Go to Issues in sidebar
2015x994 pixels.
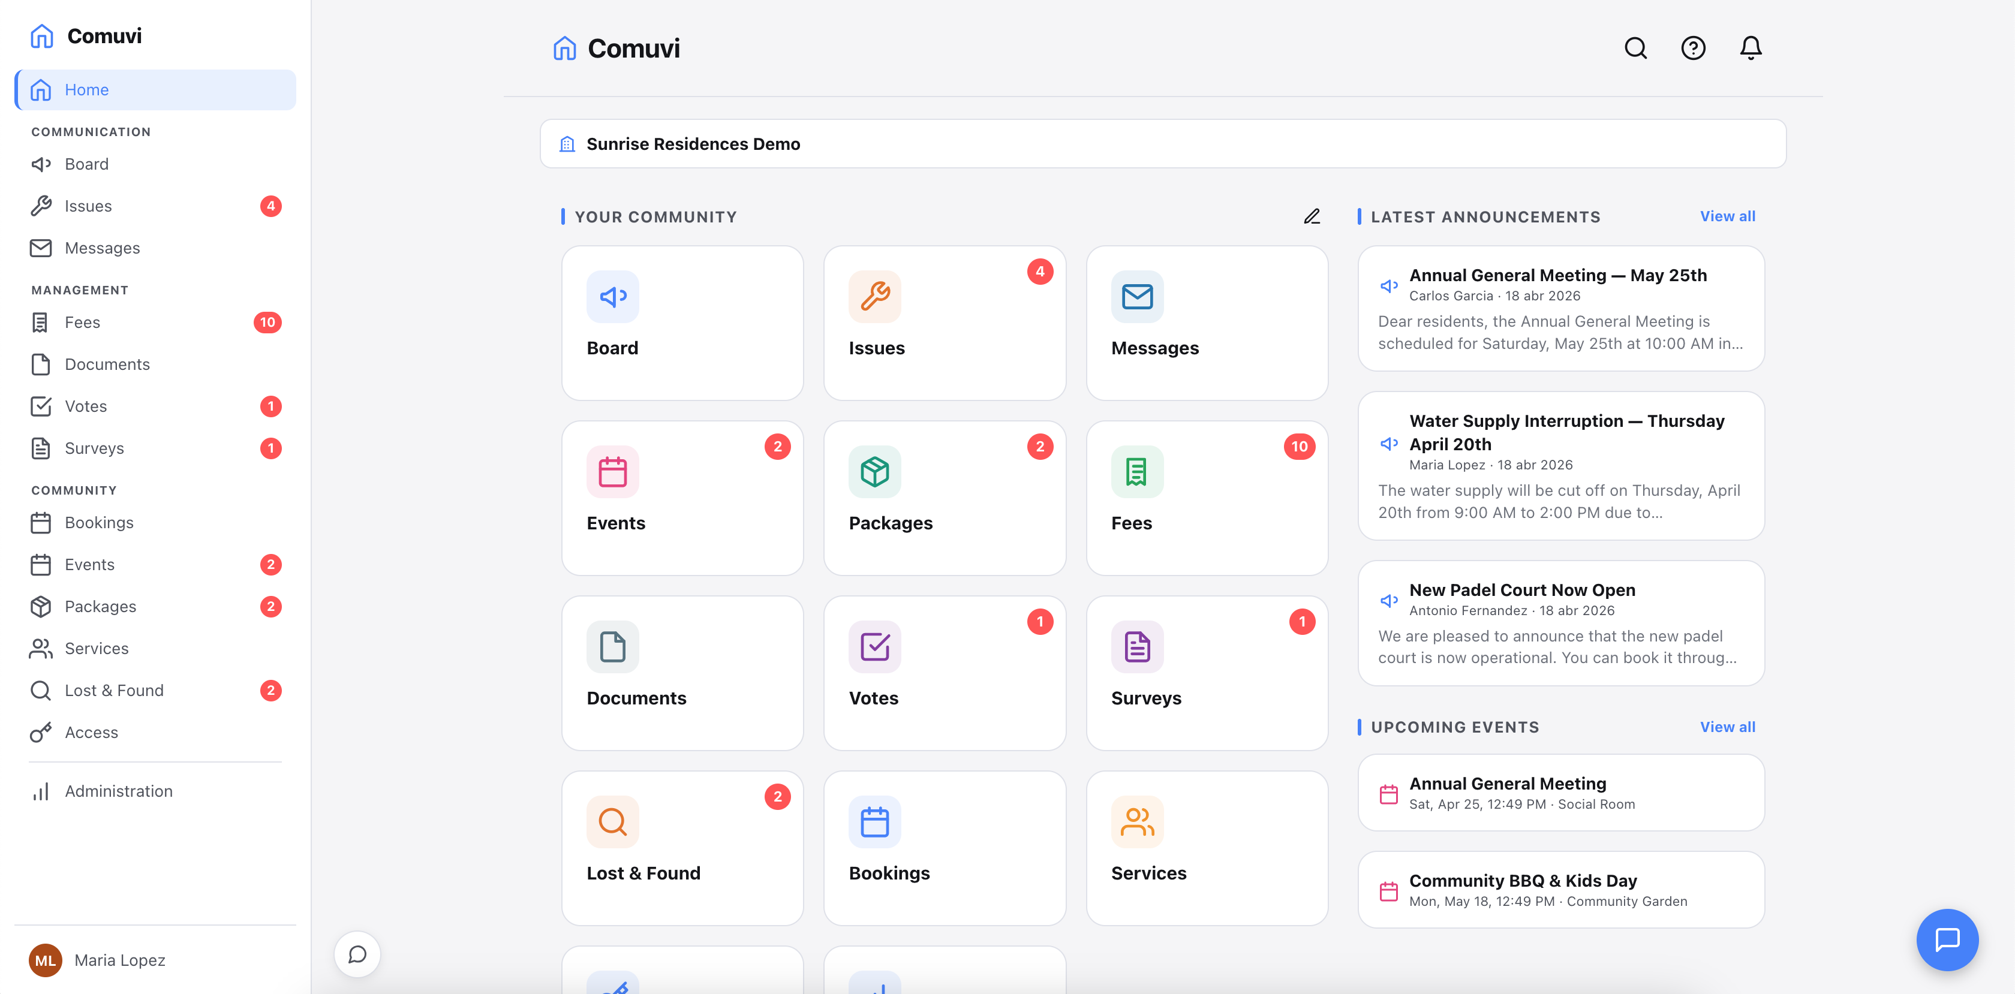[x=155, y=206]
